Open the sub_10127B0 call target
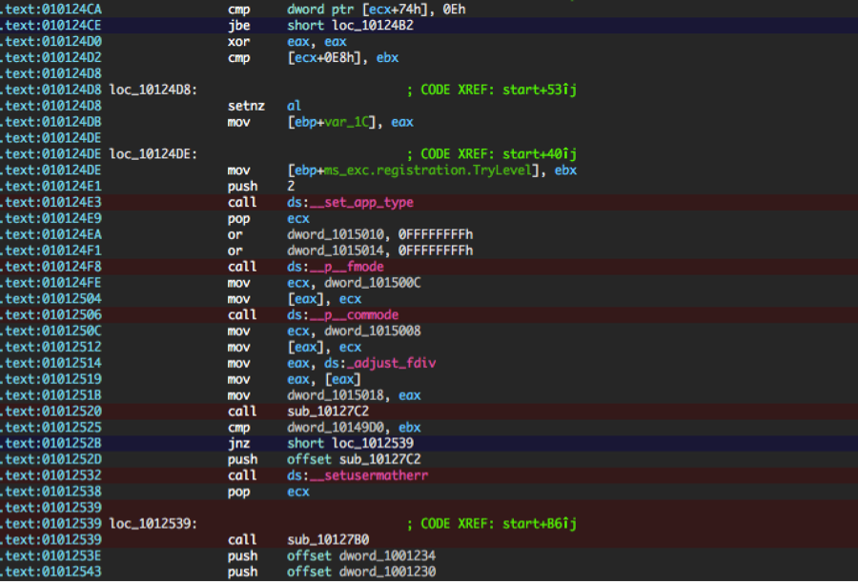The image size is (858, 582). click(328, 540)
